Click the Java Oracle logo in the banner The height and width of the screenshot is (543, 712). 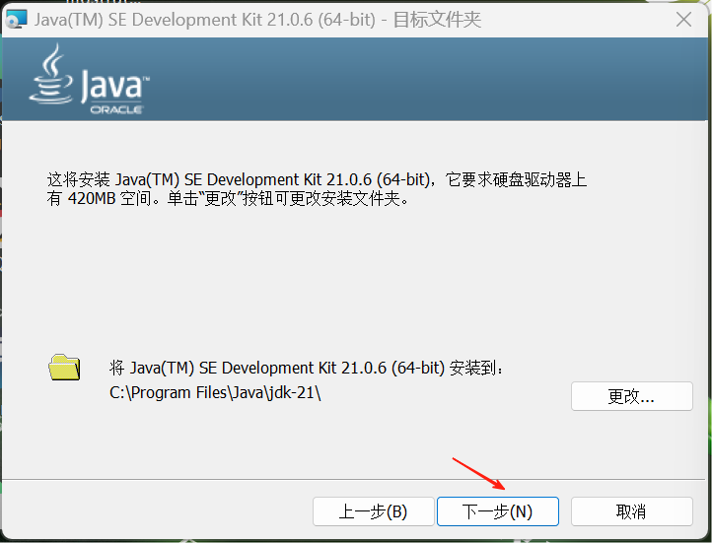pyautogui.click(x=90, y=79)
